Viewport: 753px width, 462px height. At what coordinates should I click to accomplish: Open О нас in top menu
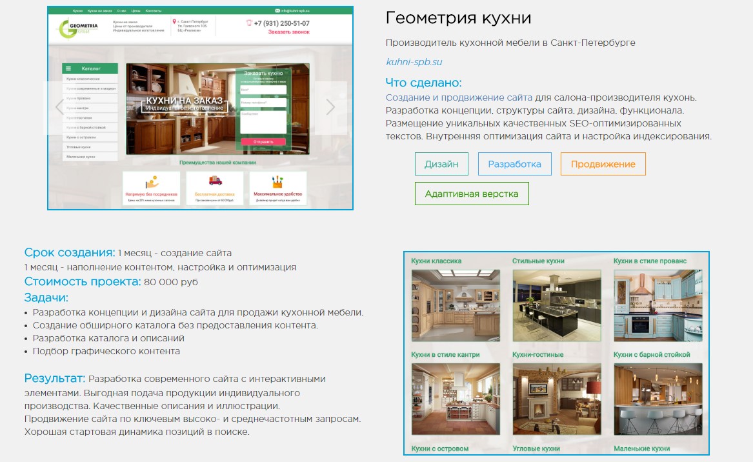coord(121,10)
